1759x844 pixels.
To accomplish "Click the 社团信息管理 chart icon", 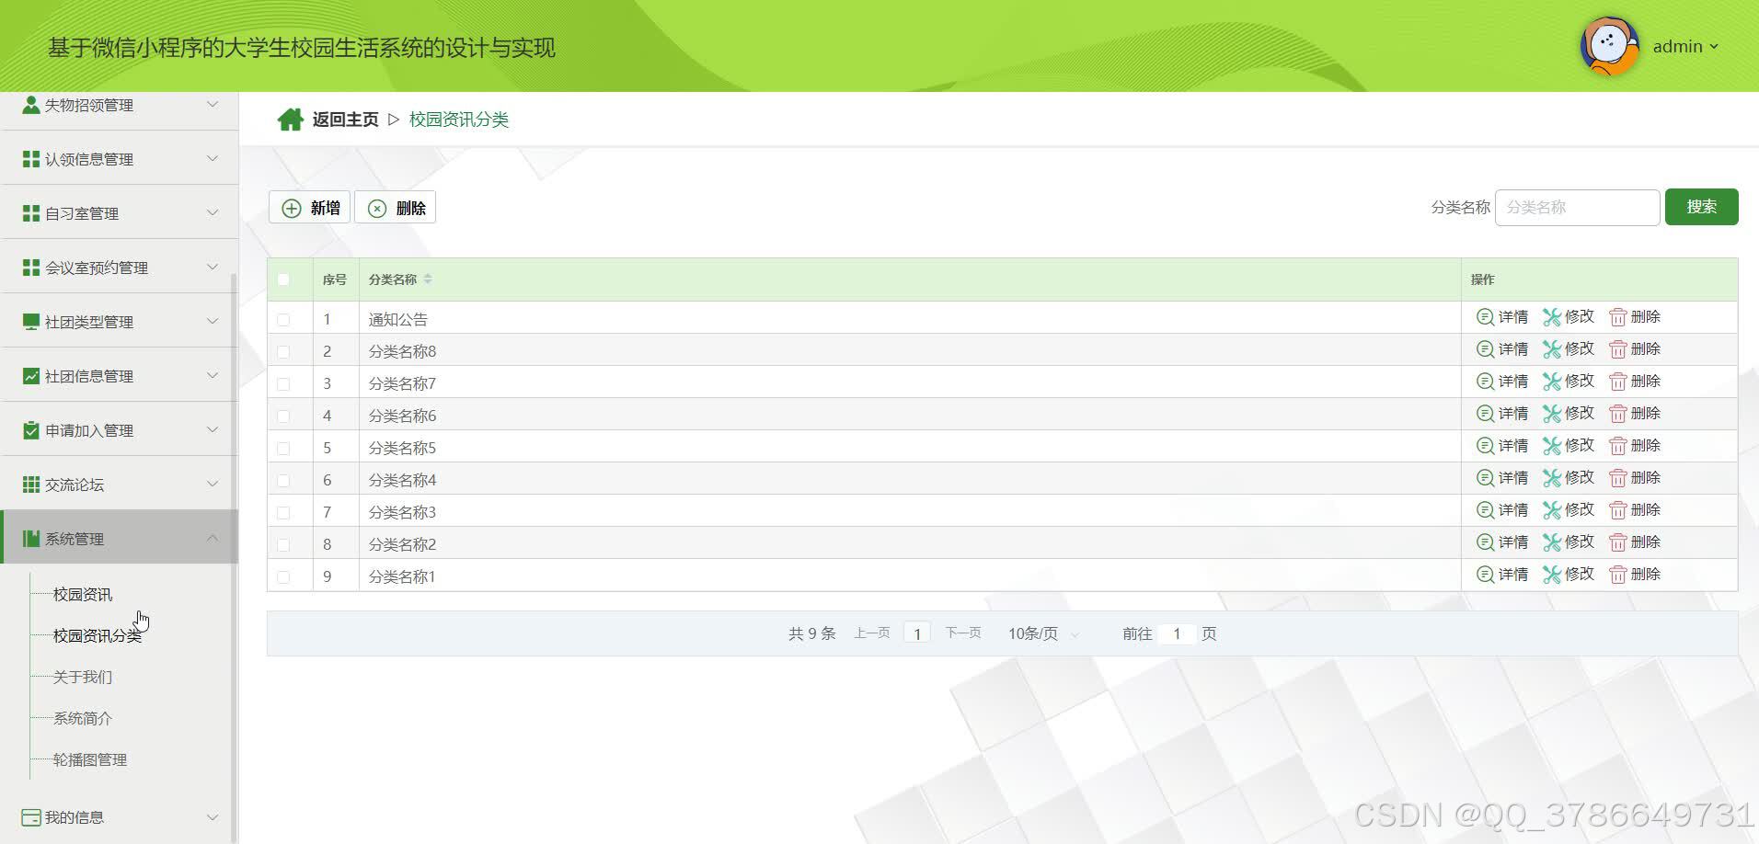I will 30,376.
